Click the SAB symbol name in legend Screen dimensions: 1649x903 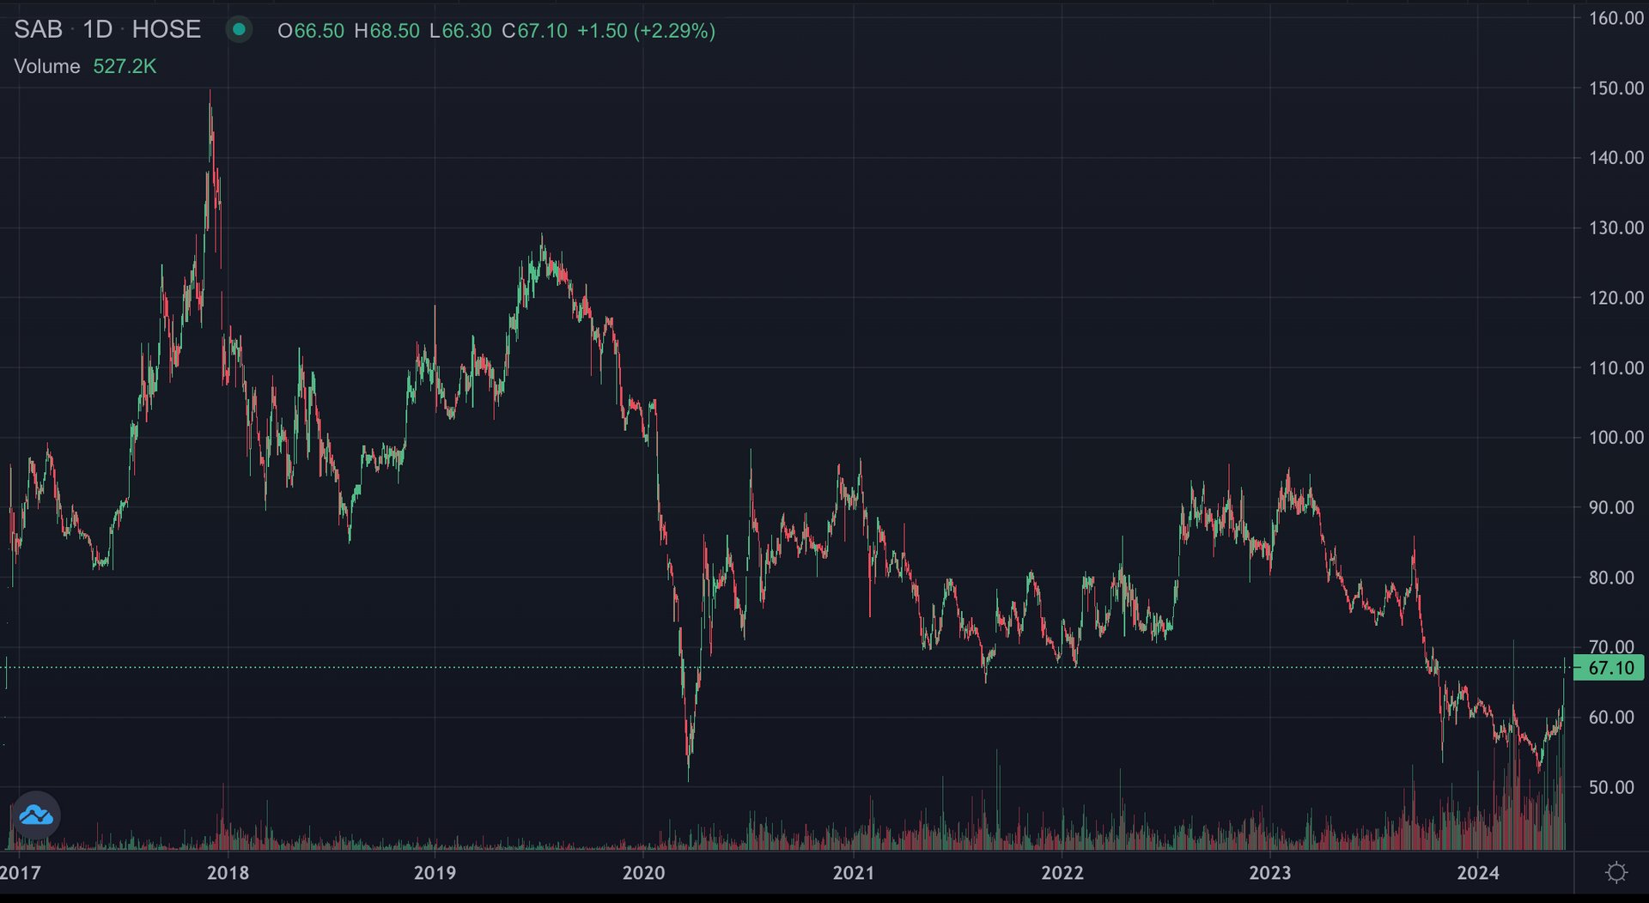pyautogui.click(x=39, y=30)
